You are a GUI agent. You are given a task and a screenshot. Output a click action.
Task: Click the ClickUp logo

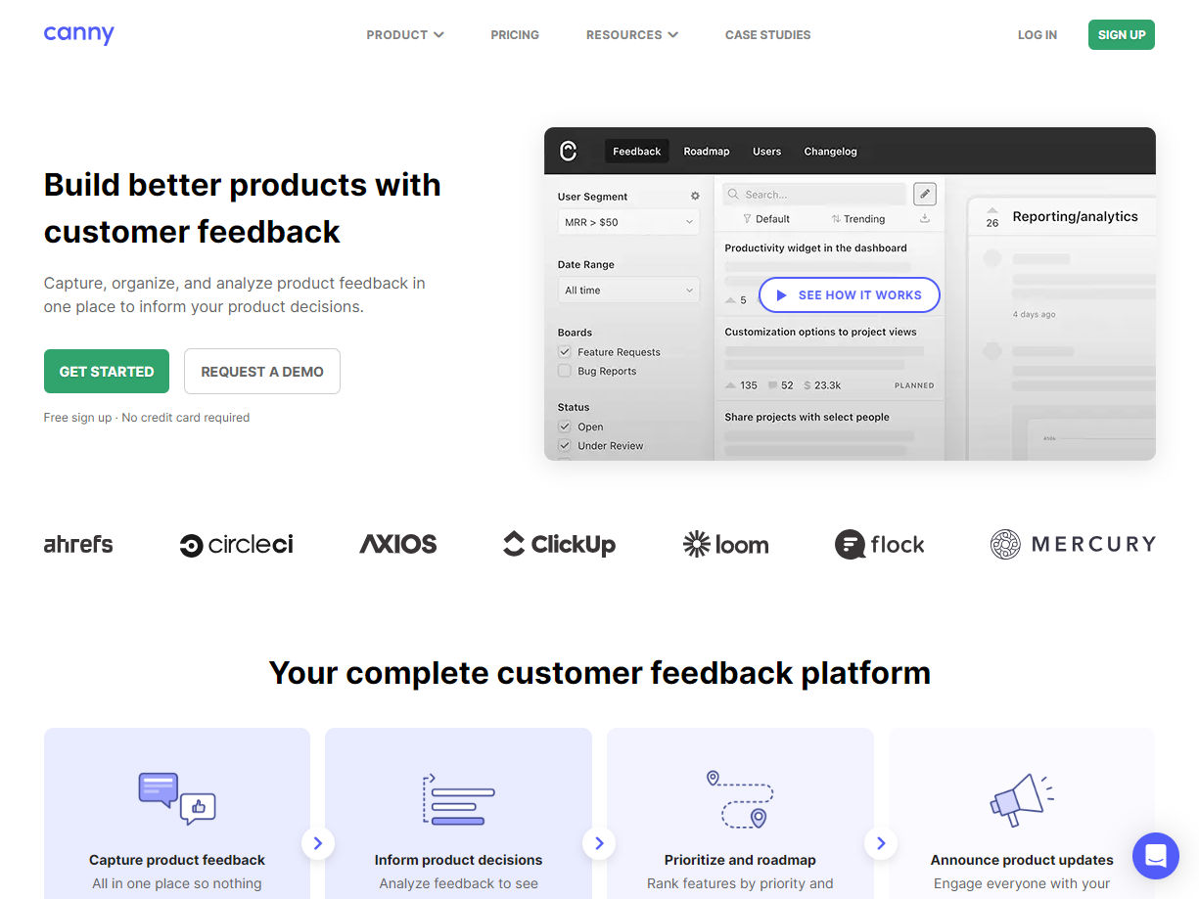point(559,544)
